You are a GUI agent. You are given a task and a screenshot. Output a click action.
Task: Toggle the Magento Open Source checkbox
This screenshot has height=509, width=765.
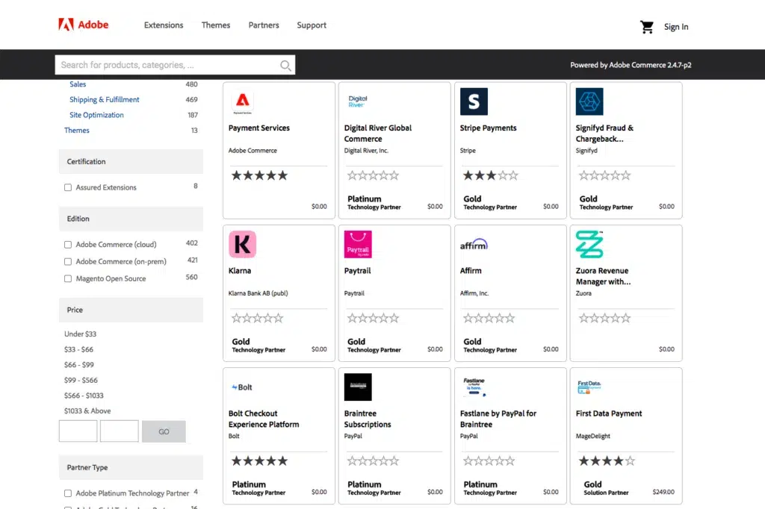(x=68, y=279)
